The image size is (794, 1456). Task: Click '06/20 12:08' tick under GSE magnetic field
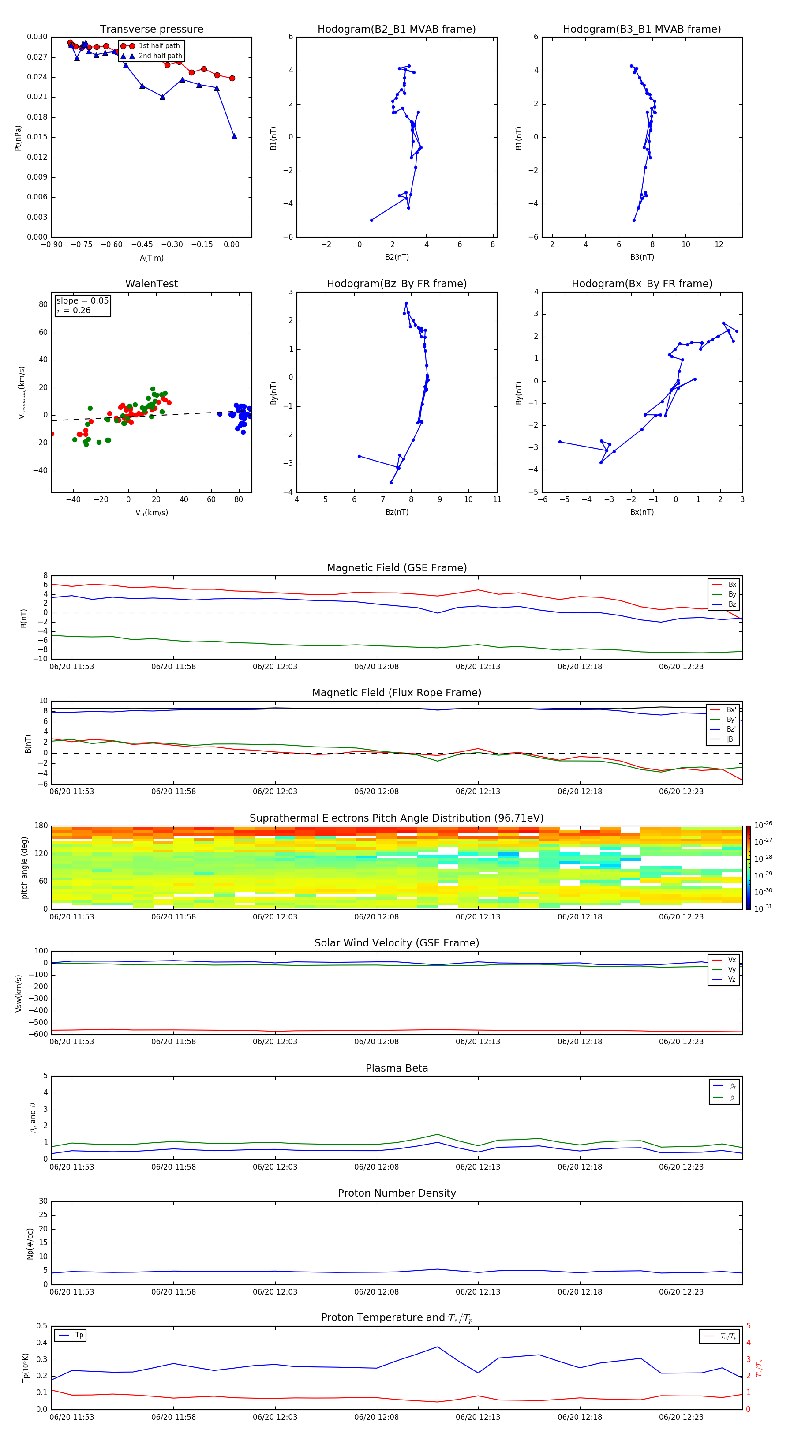[x=376, y=666]
